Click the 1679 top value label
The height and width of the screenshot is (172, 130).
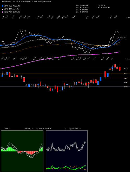[111, 17]
